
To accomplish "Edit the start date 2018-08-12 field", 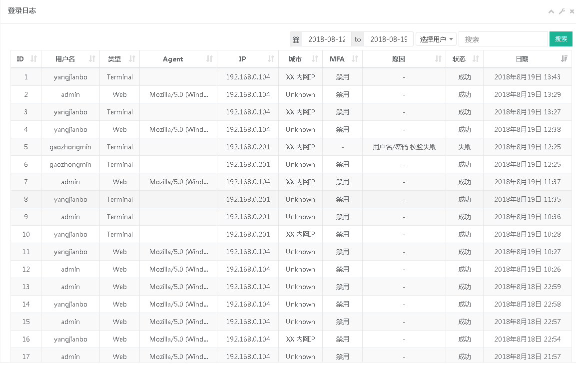I will click(327, 39).
